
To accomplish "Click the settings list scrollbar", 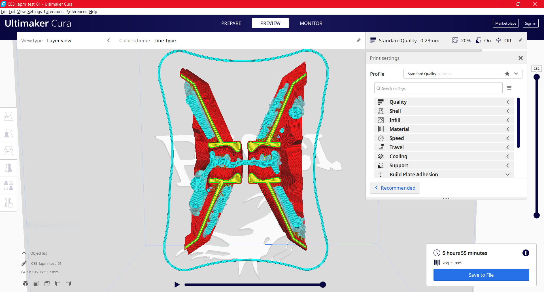I will coord(518,123).
